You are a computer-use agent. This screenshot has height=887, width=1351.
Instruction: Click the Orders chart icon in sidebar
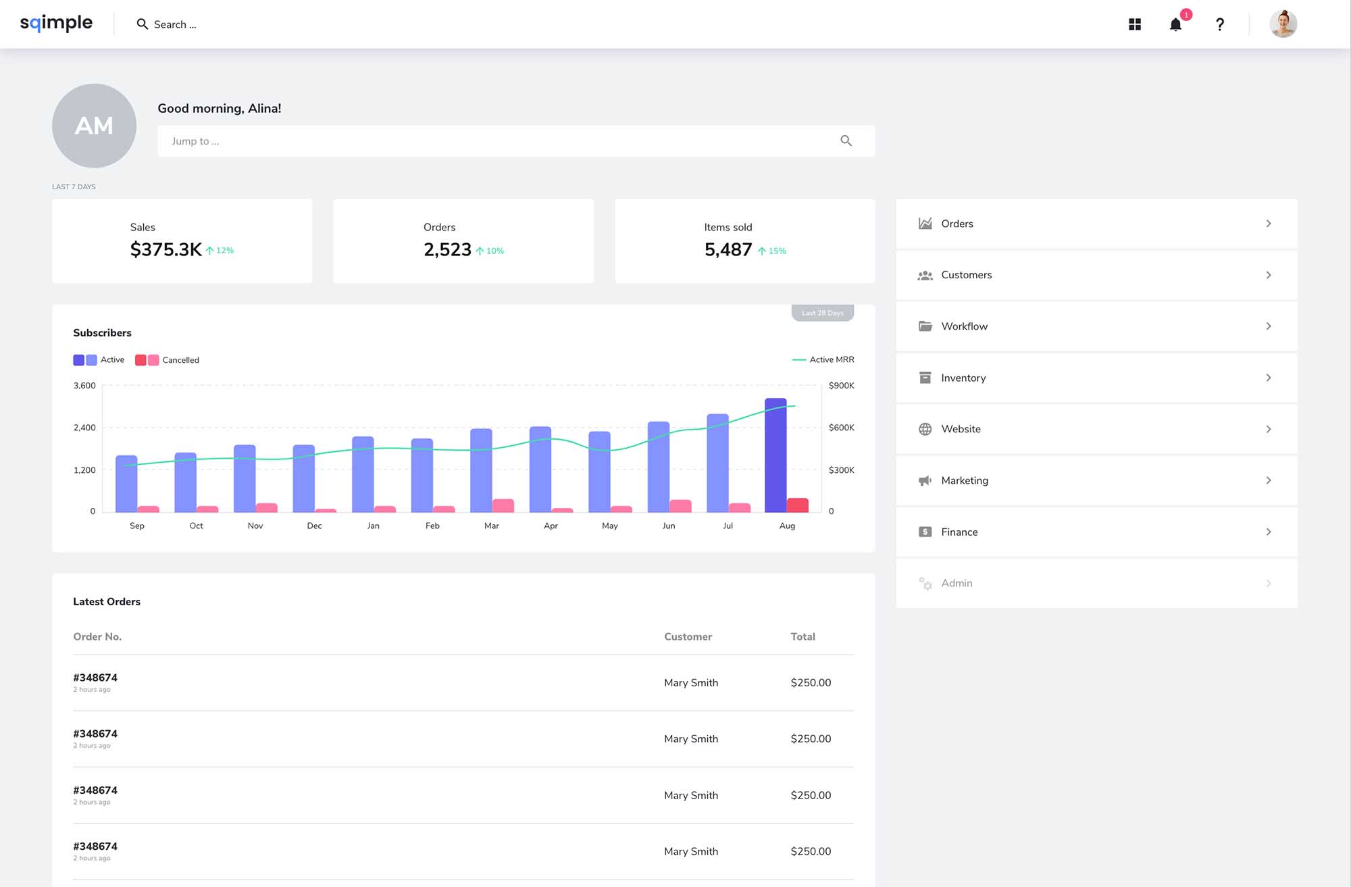(x=925, y=224)
